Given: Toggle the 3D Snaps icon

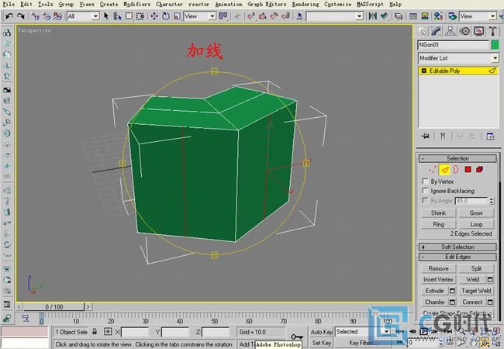Looking at the screenshot, I should point(251,16).
